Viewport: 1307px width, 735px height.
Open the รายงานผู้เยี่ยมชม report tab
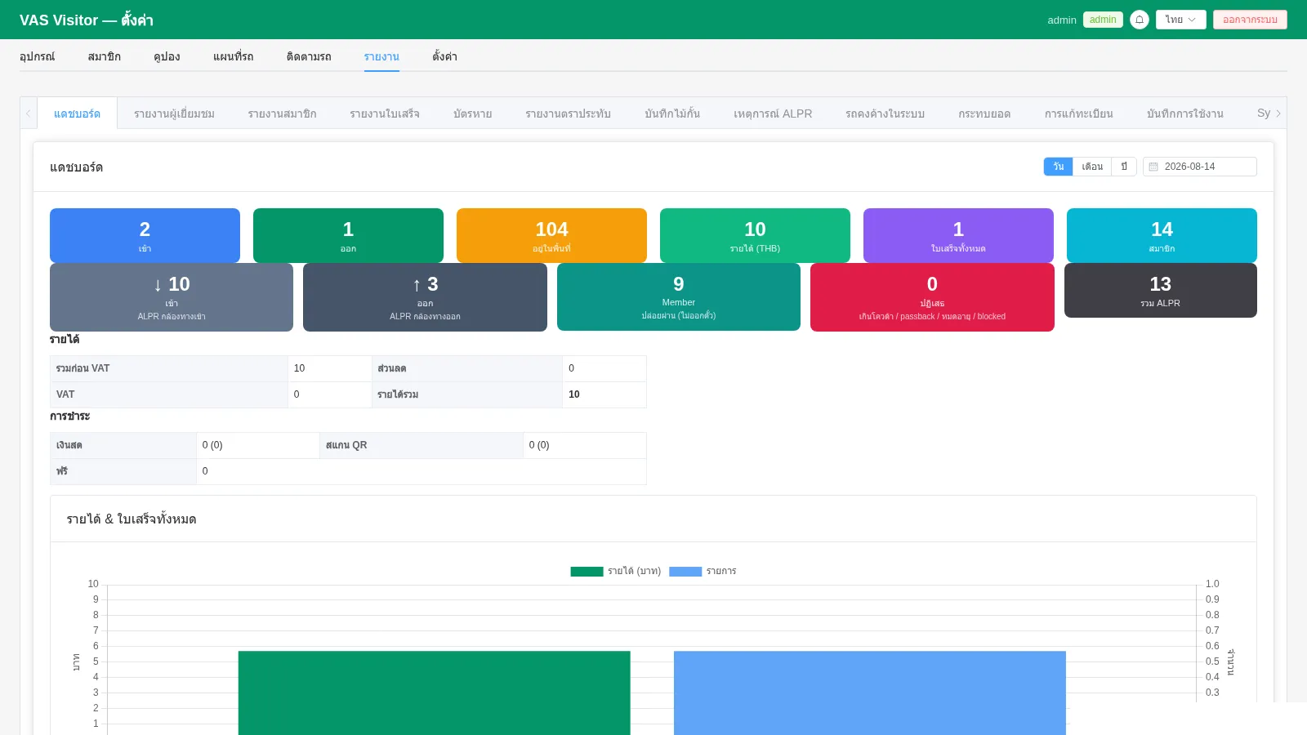(x=174, y=114)
